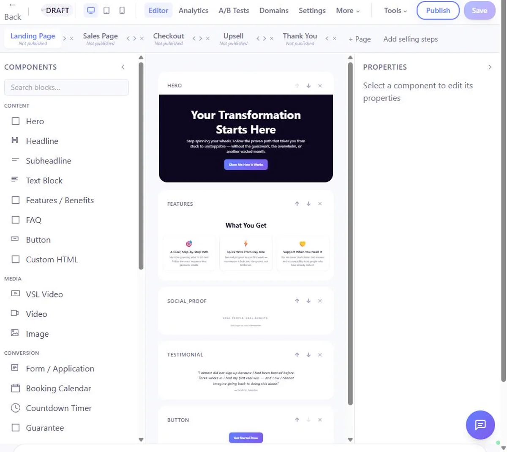Delete the Features block

click(x=320, y=204)
